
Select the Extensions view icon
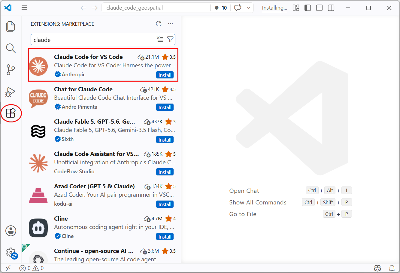(x=11, y=113)
